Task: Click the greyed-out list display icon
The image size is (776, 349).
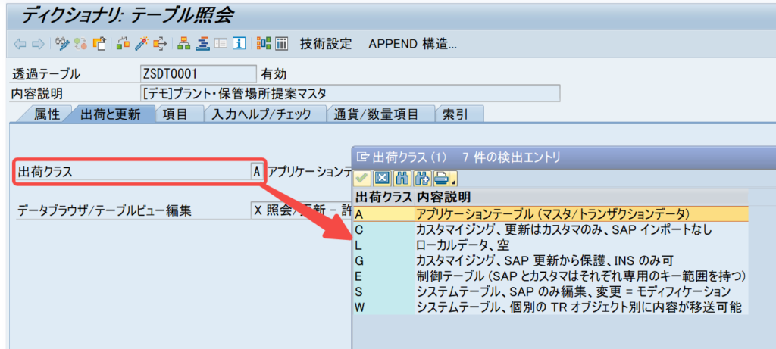Action: (221, 43)
